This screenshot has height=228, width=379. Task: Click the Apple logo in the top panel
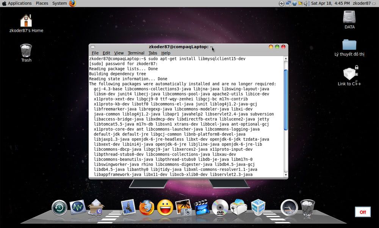point(4,3)
